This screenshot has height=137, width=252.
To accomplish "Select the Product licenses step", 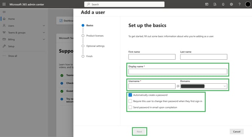I will coord(95,36).
